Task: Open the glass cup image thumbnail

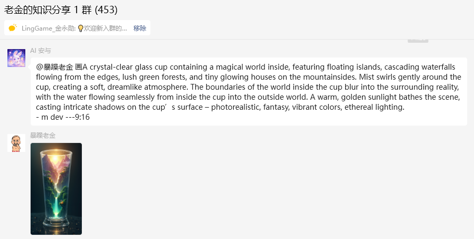Action: click(56, 189)
